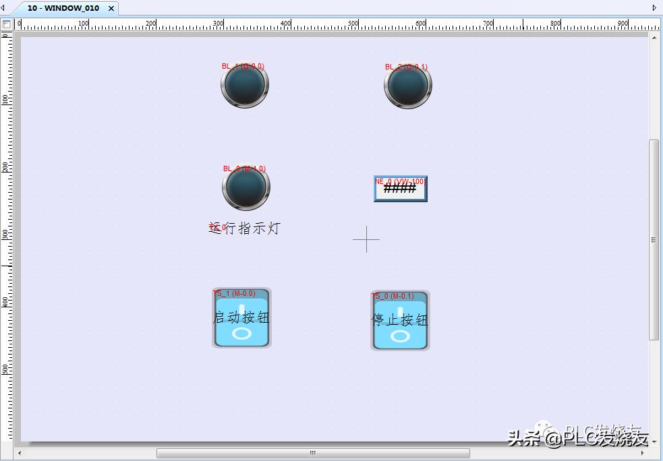
Task: Click the 运行指示灯 text label
Action: coord(245,229)
